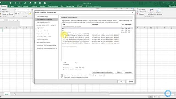Open the Главная ribbon tab
The width and height of the screenshot is (176, 99).
point(4,6)
